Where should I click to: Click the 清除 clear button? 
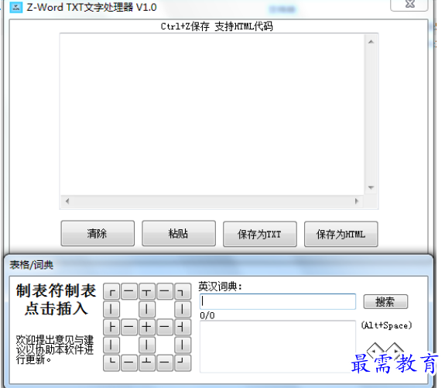tap(98, 233)
